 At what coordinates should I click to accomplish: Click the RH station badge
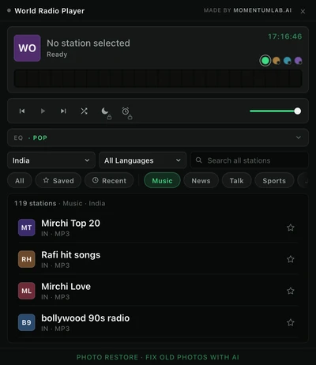tap(27, 259)
